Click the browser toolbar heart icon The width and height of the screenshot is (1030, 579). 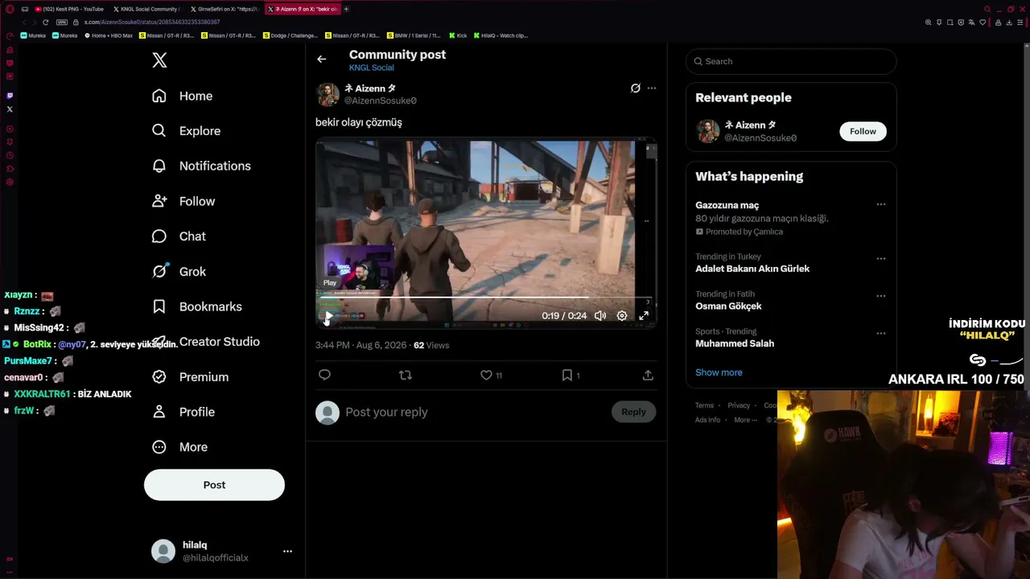coord(983,22)
